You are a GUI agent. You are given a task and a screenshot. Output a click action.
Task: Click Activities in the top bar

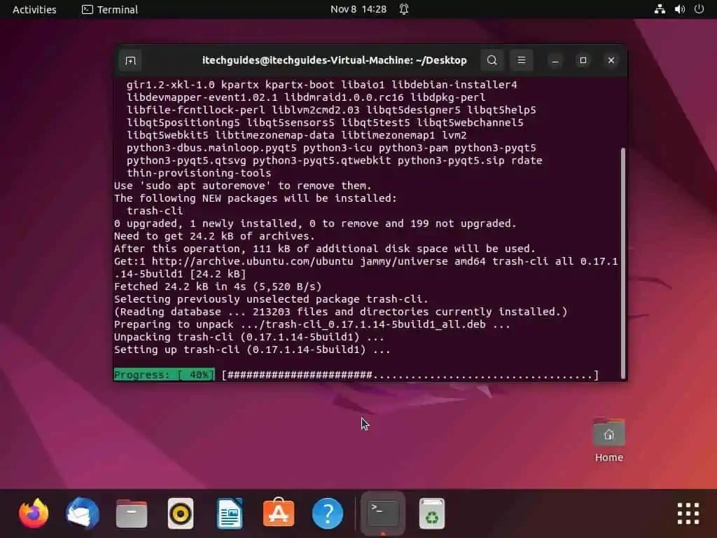click(34, 9)
